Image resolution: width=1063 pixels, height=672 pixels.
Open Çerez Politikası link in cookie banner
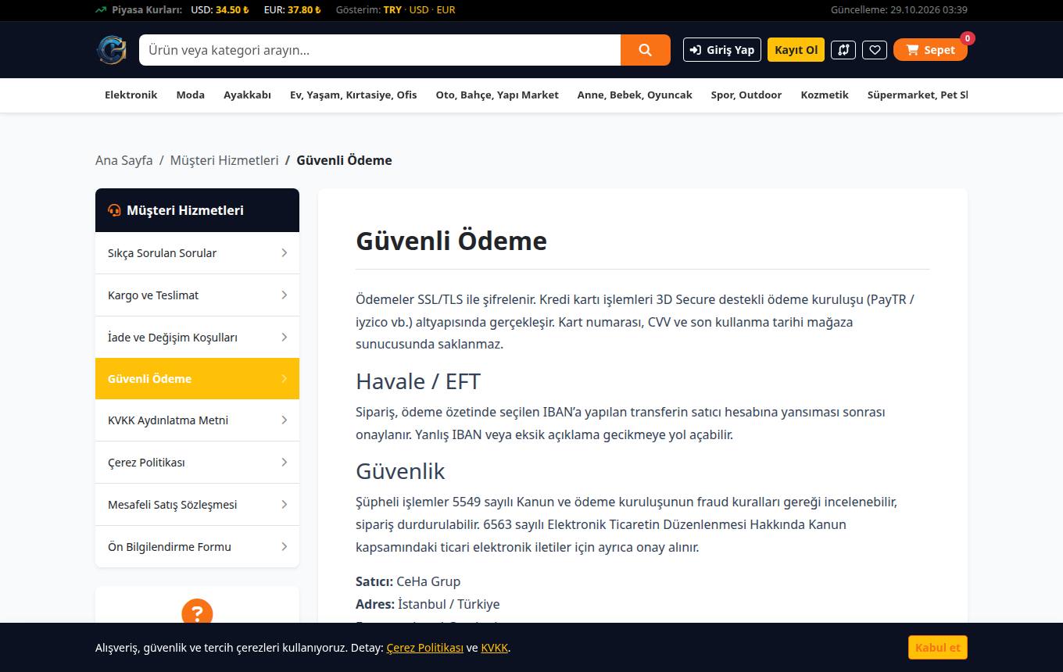(425, 648)
